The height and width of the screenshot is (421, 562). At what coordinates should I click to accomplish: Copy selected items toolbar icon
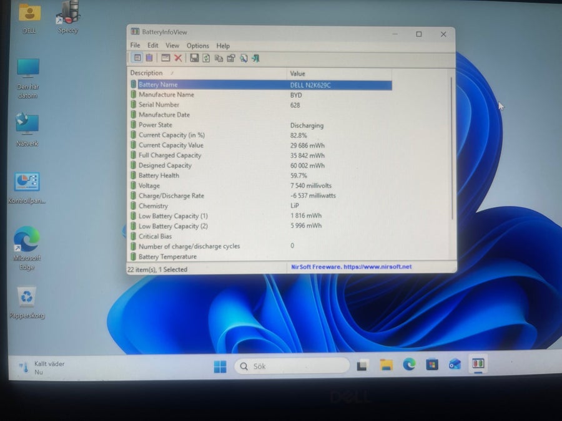[219, 58]
